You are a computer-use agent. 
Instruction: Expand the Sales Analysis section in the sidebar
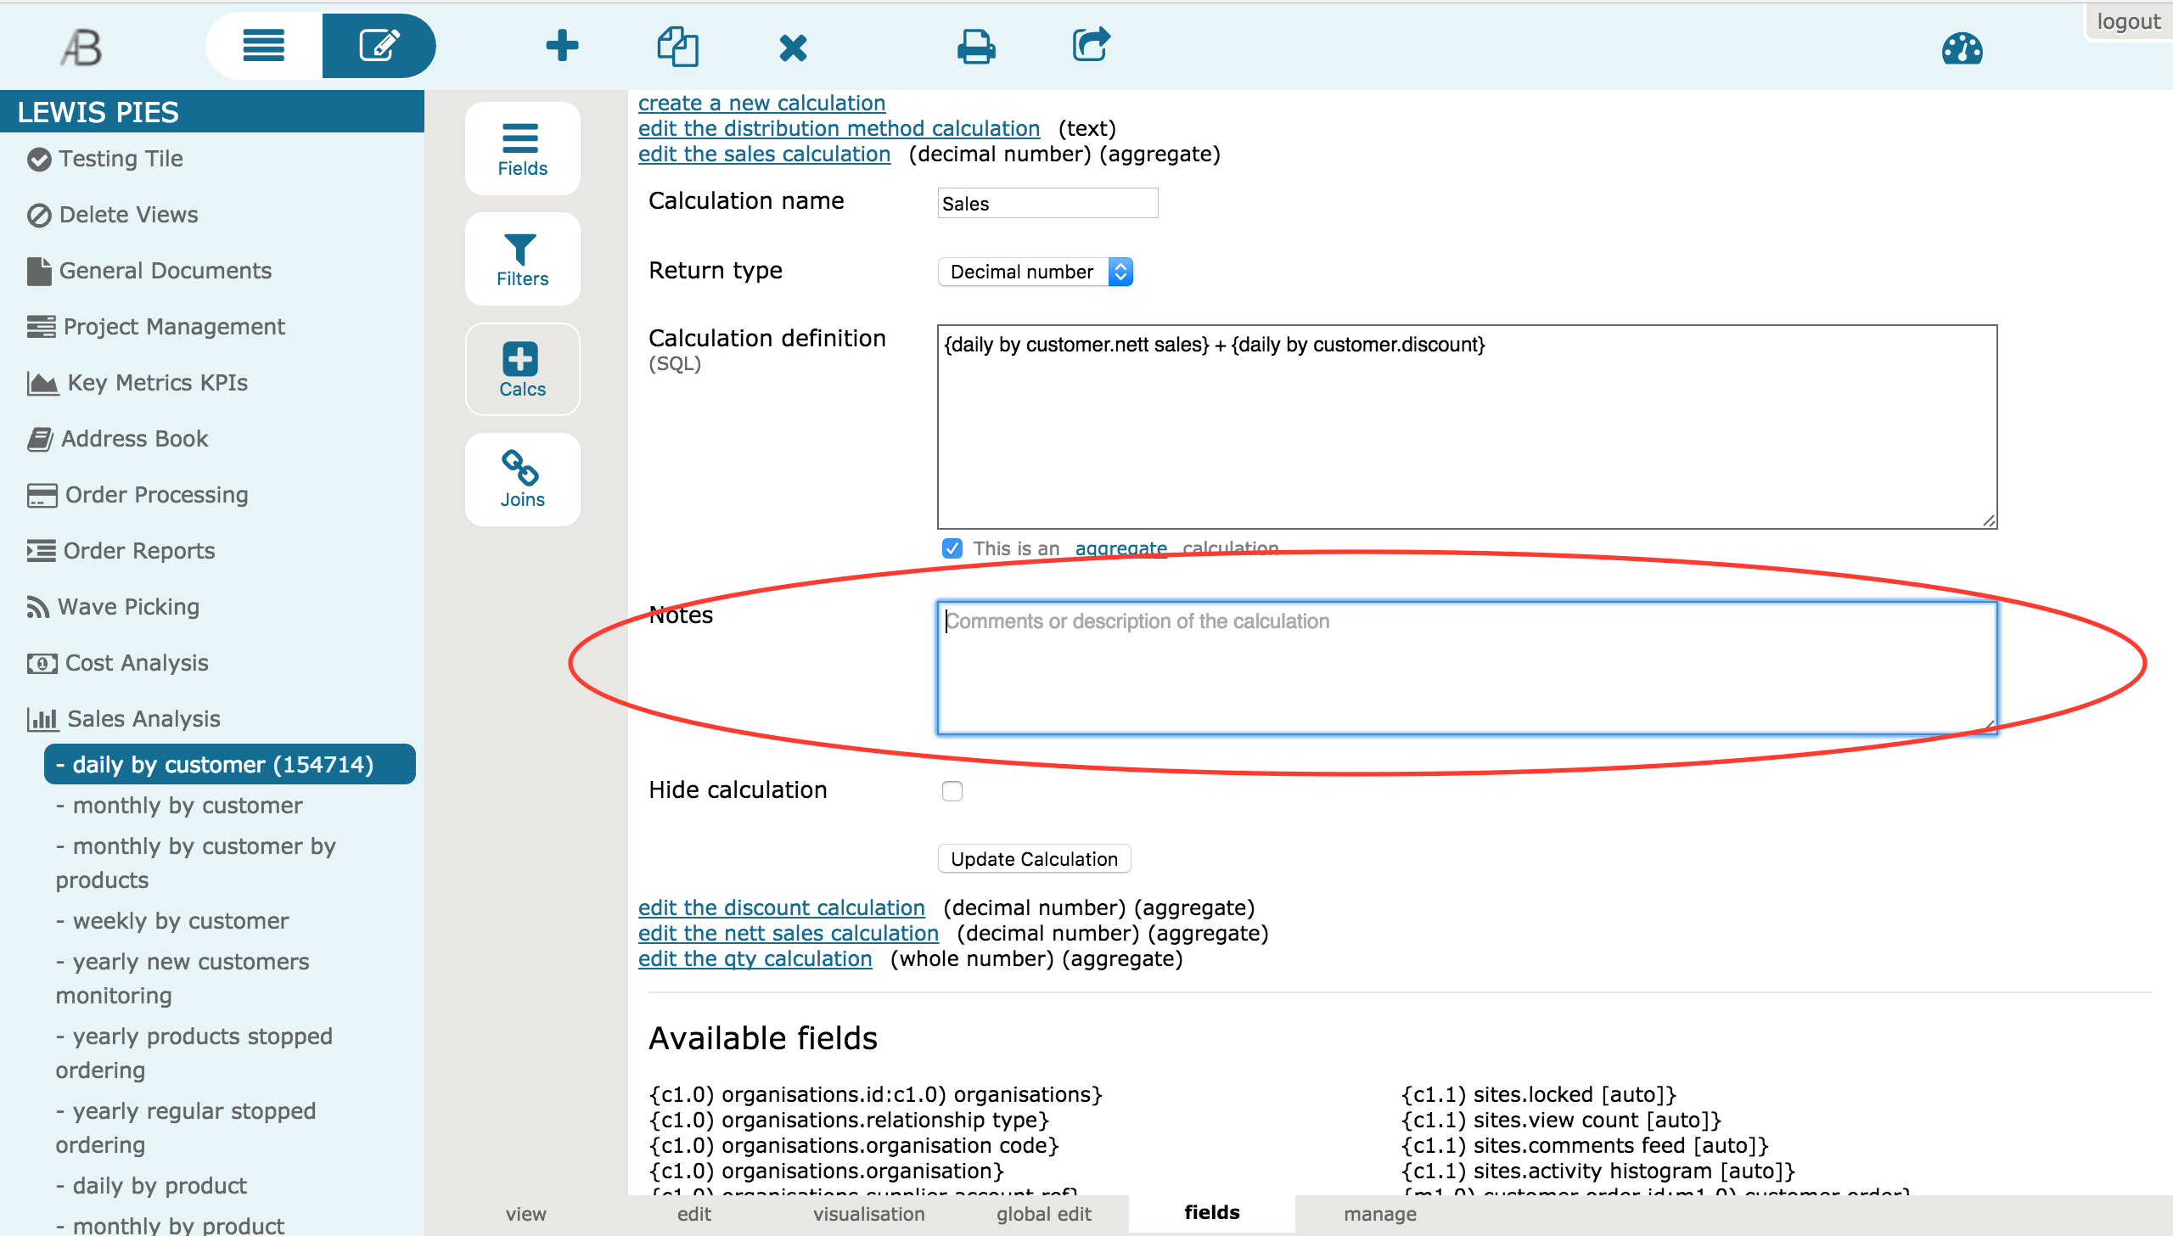tap(143, 719)
